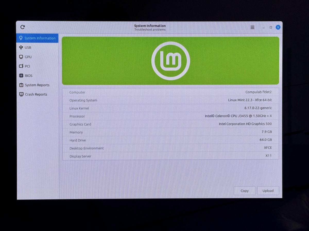Maximize the System Information window

271,27
